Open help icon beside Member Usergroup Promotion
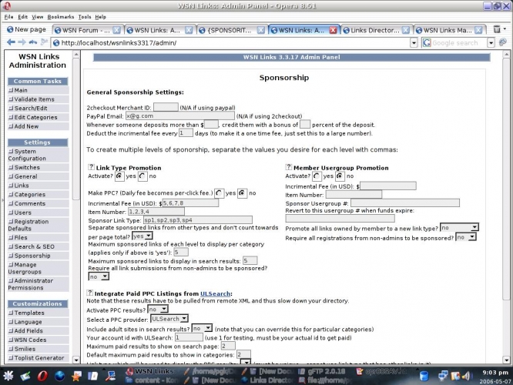 click(289, 167)
